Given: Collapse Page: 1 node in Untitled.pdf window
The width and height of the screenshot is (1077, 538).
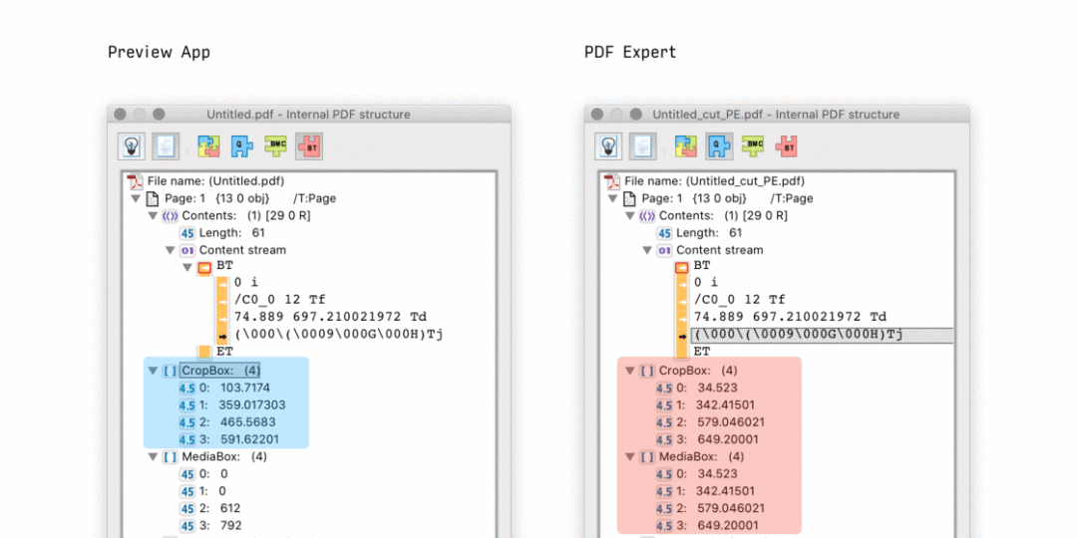Looking at the screenshot, I should (136, 198).
